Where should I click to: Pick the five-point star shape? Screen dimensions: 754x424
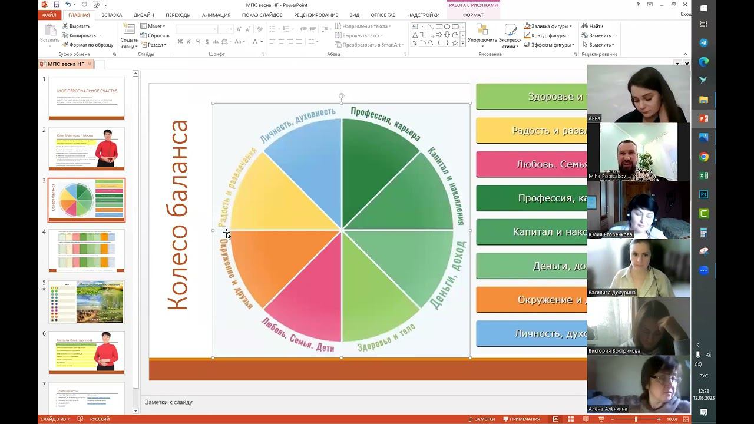(x=455, y=43)
